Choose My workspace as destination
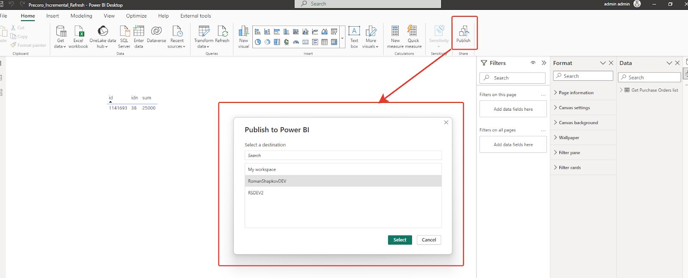 [x=343, y=169]
